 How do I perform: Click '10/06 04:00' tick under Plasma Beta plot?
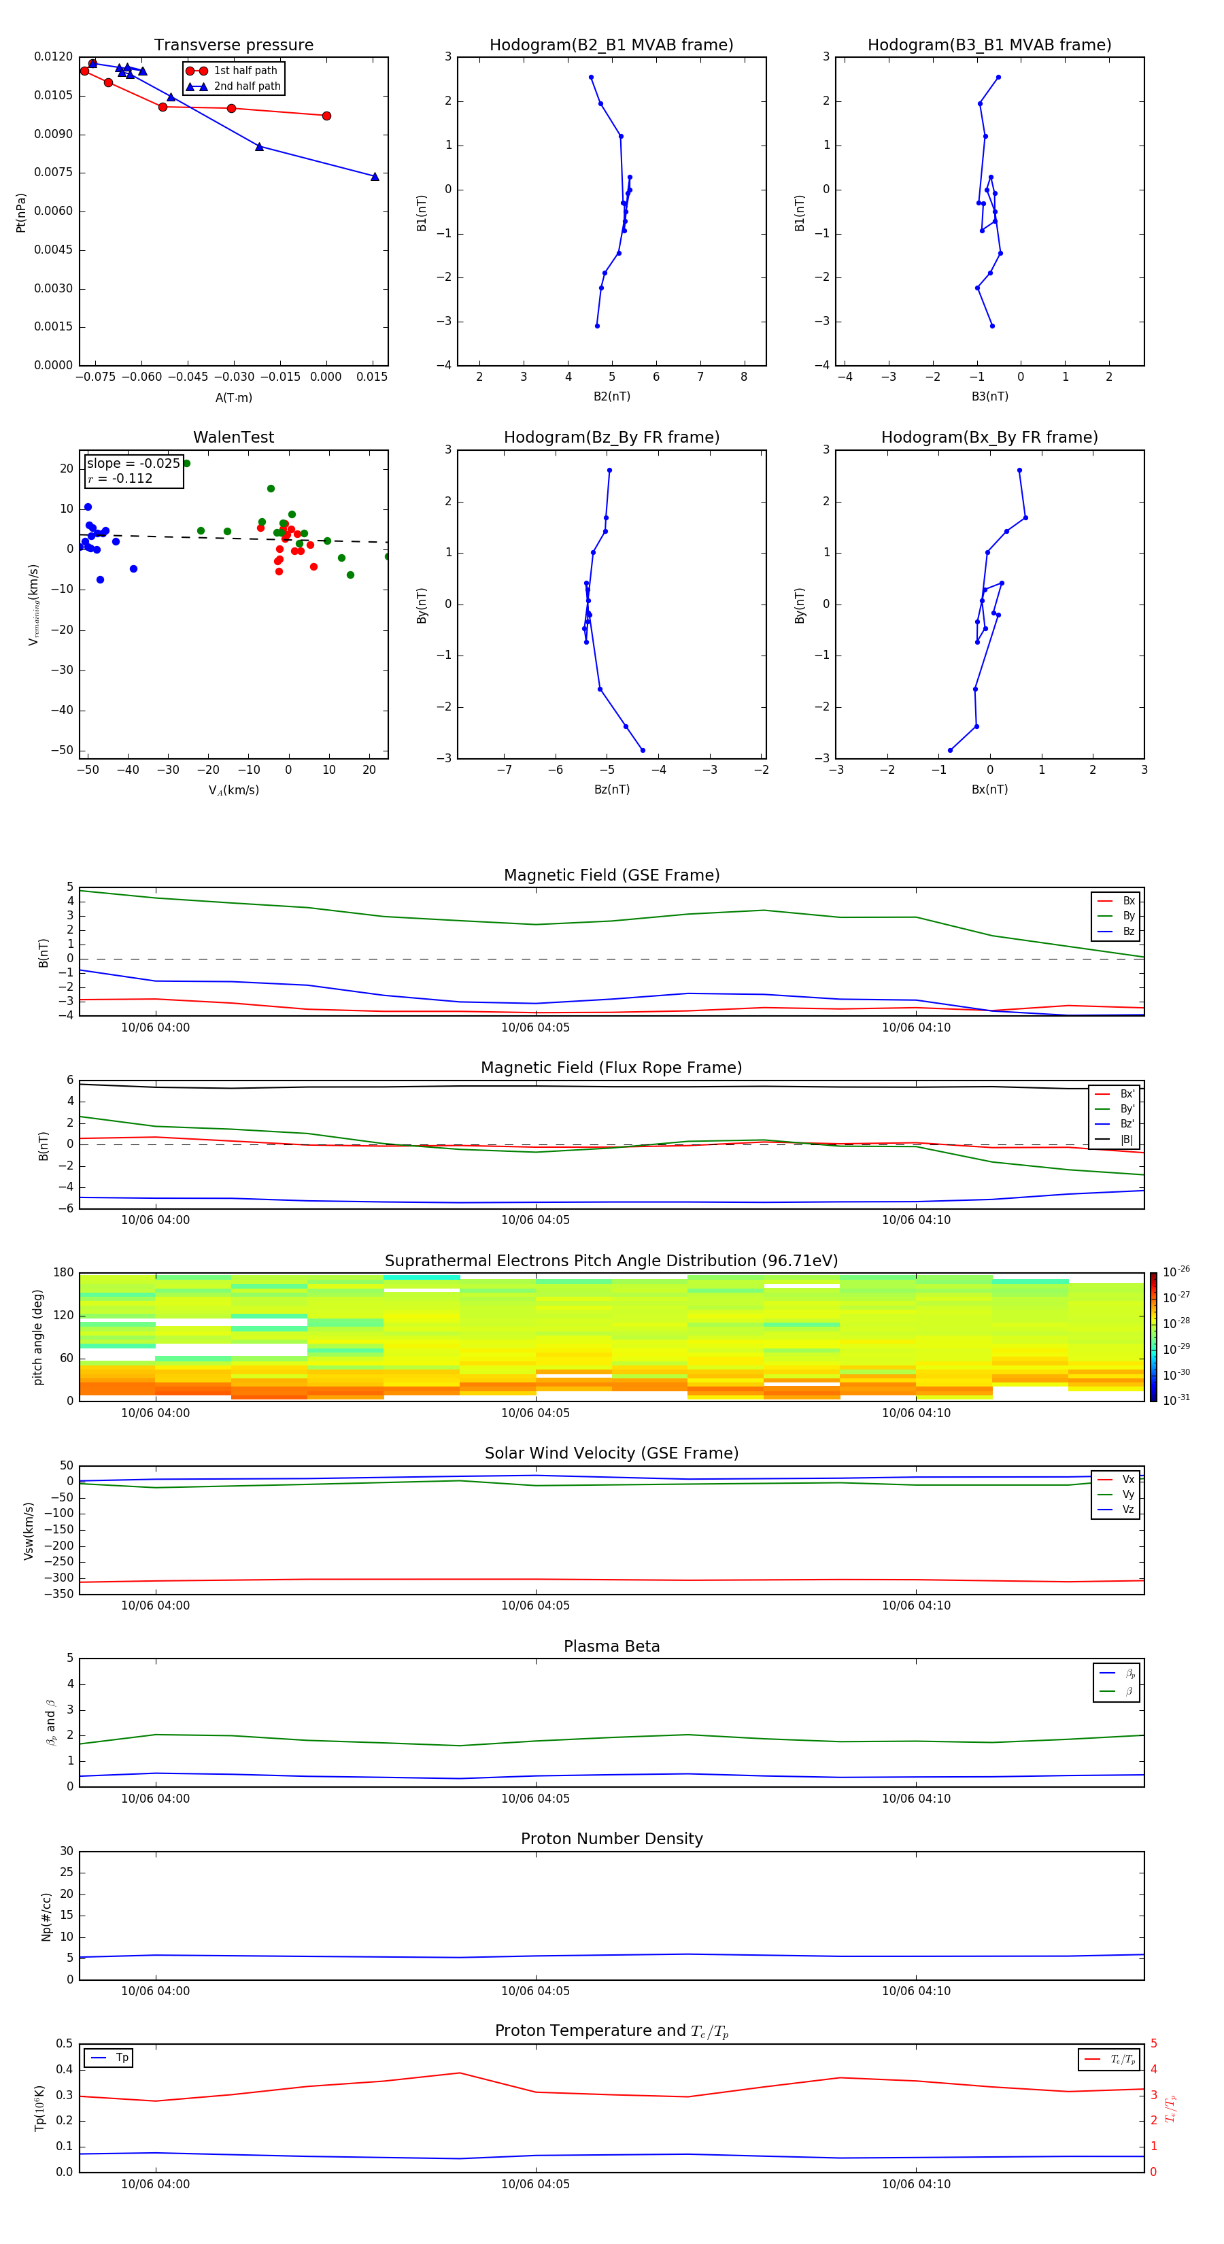point(155,1799)
